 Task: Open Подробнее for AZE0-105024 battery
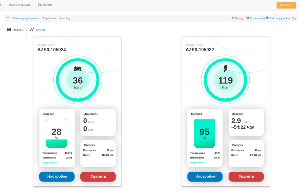coord(50,162)
